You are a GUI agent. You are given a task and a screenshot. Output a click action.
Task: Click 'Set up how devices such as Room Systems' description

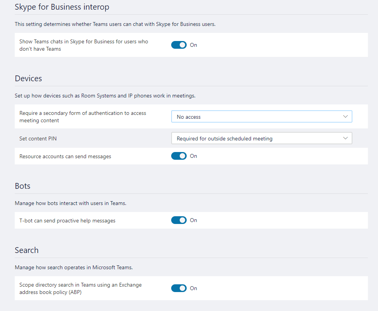pyautogui.click(x=105, y=96)
